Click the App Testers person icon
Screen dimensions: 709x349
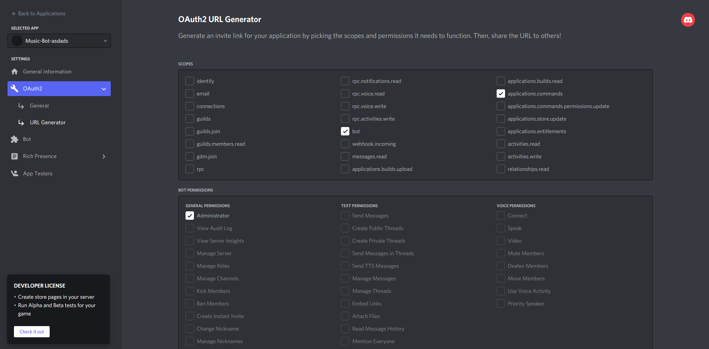(15, 173)
